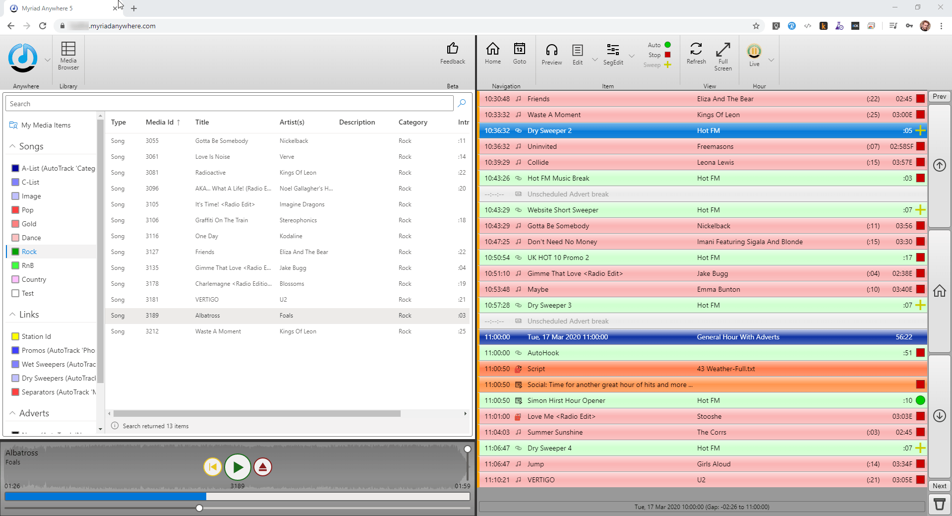Image resolution: width=952 pixels, height=516 pixels.
Task: Expand the Adverts section
Action: pyautogui.click(x=11, y=413)
